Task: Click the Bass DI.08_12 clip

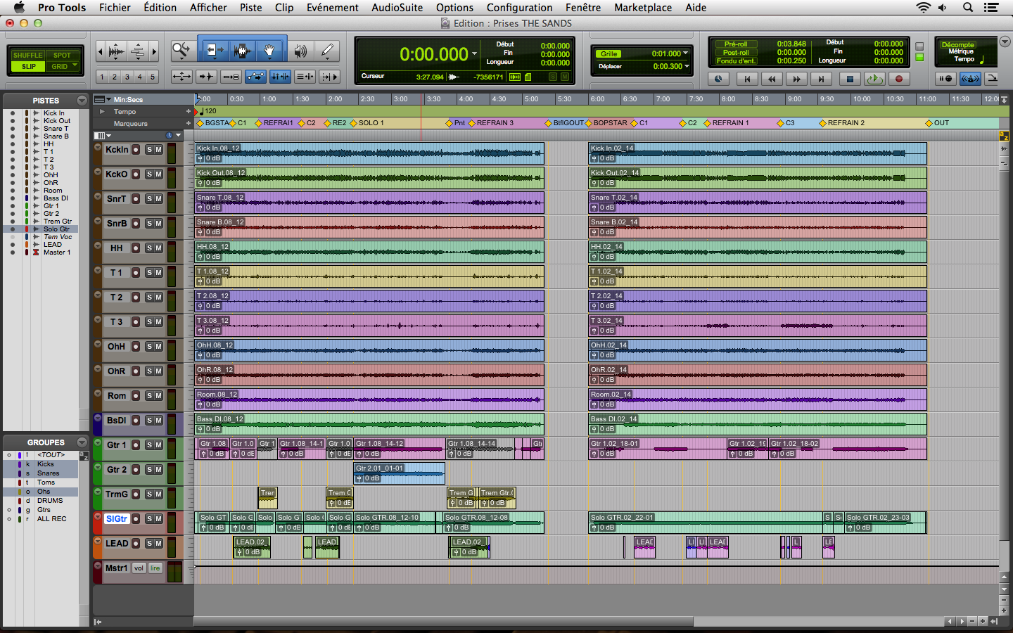Action: 369,424
